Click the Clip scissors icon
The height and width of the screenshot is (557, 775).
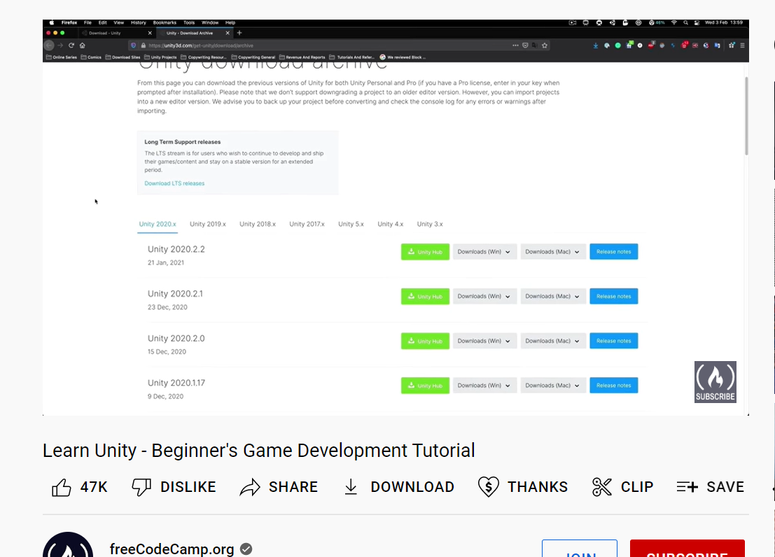[x=602, y=487]
